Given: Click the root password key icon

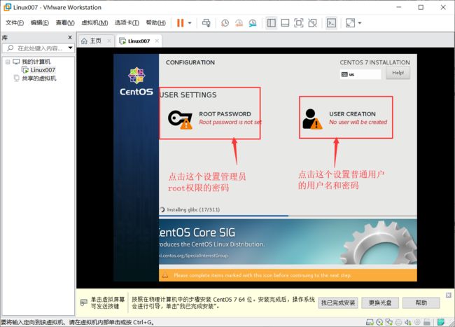Looking at the screenshot, I should coord(180,119).
